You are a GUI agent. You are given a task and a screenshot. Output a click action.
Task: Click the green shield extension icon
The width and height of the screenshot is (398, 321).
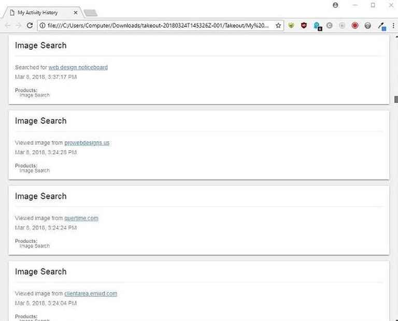[291, 25]
